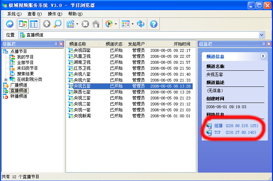Sort by 频道名称 column header

[x=83, y=44]
